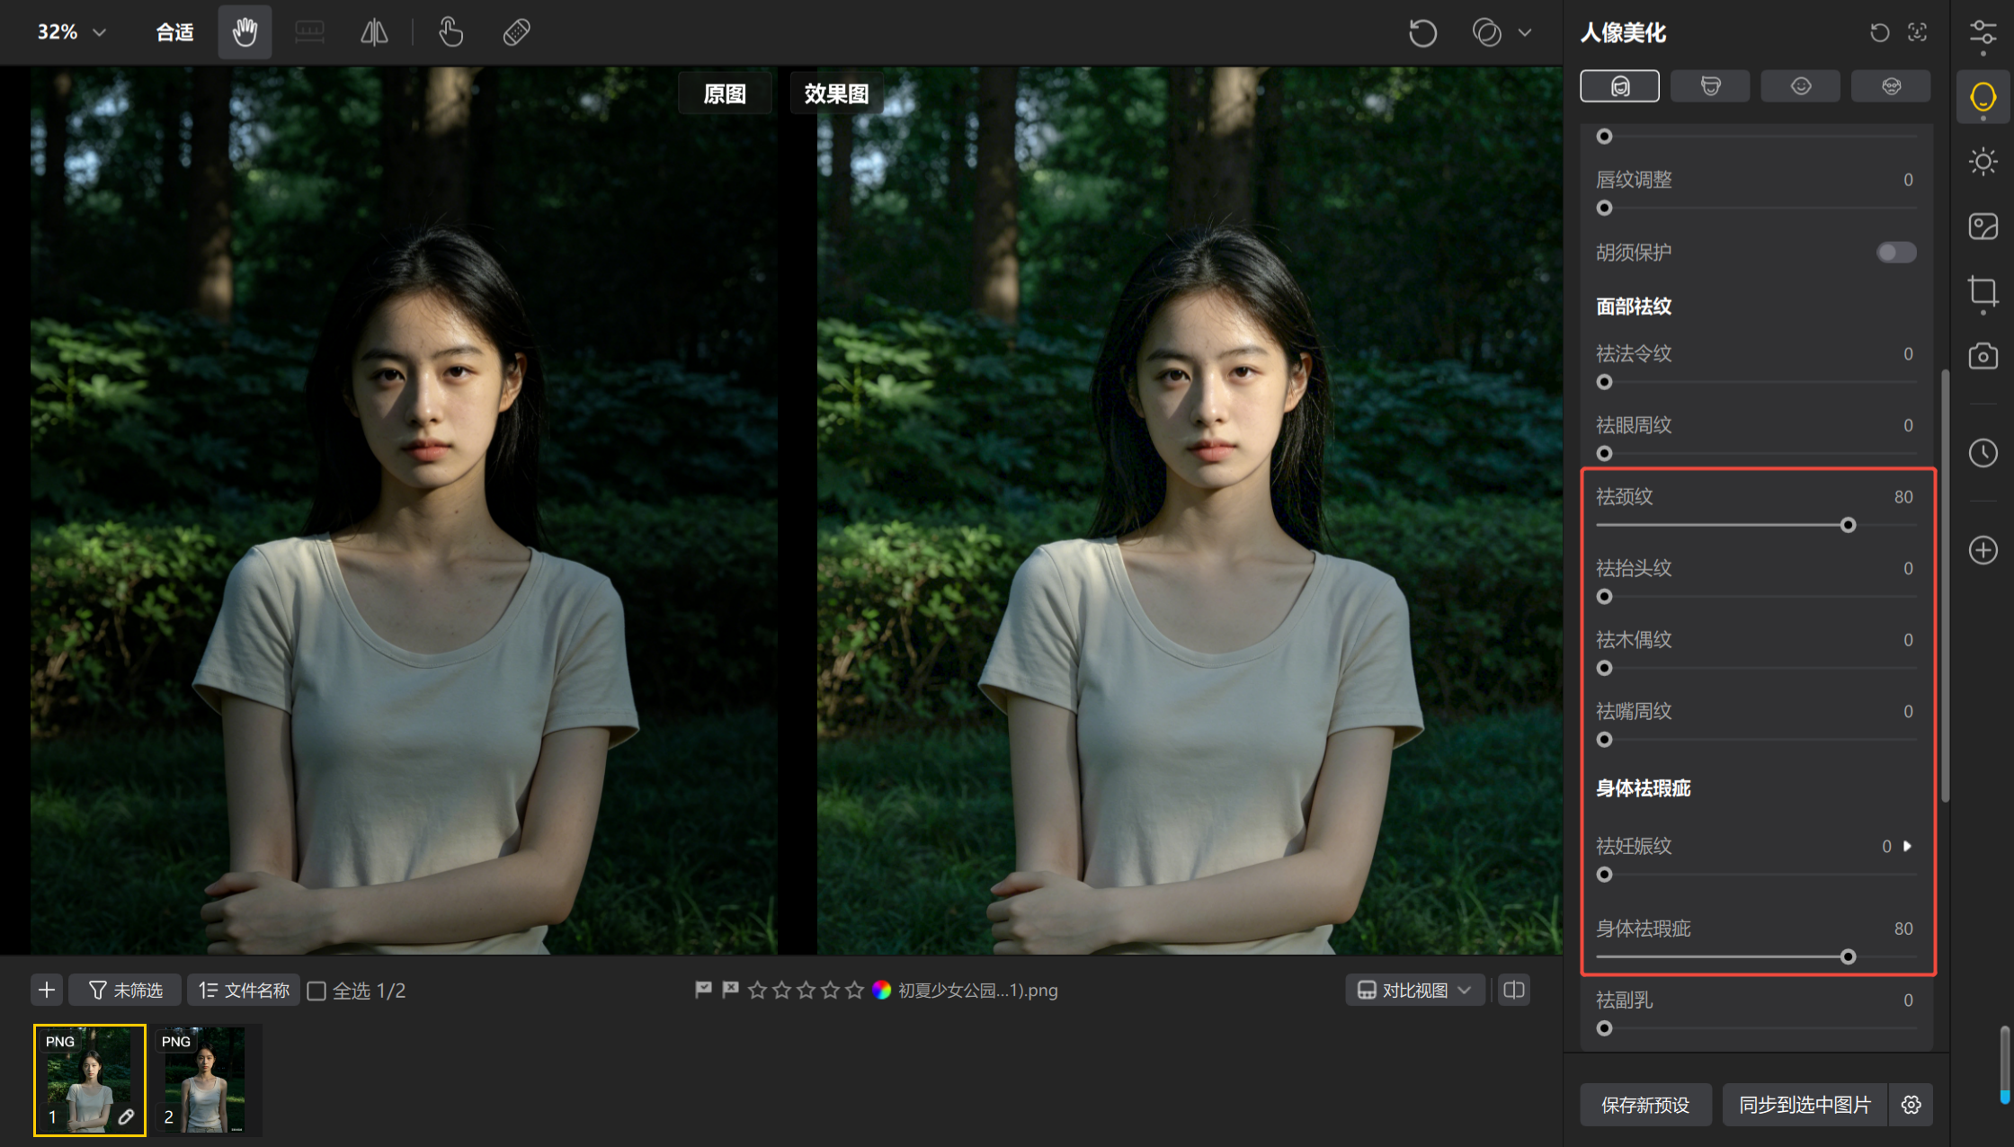Adjust the 祛颈纹 slider handle
2014x1147 pixels.
(1848, 525)
